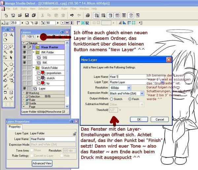This screenshot has height=170, width=198.
Task: Click the try layer red color swatch
Action: [43, 83]
